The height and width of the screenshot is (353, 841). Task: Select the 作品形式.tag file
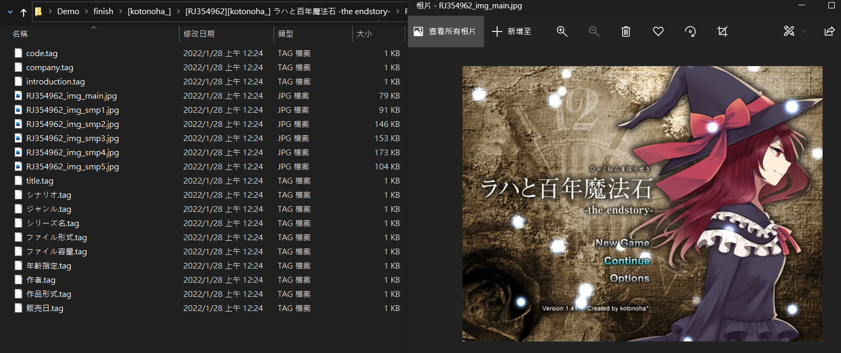pyautogui.click(x=49, y=294)
